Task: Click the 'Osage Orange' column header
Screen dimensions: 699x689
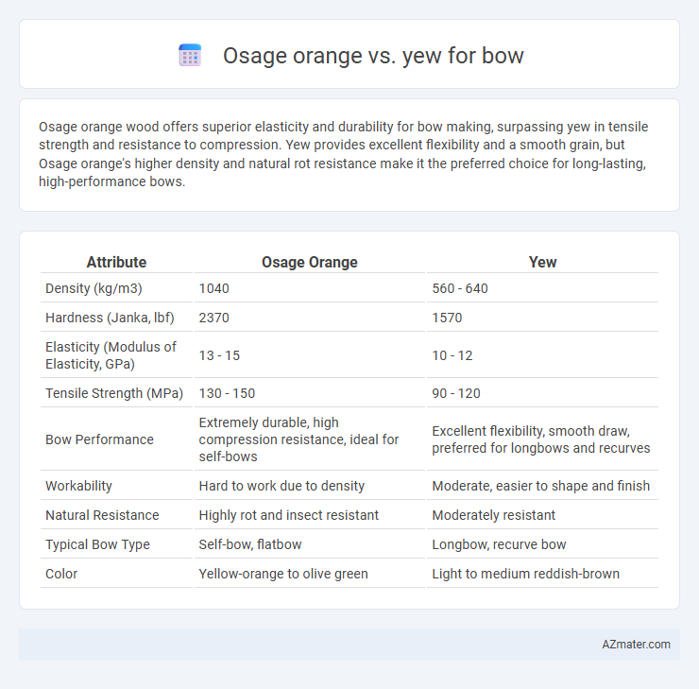Action: [x=310, y=262]
